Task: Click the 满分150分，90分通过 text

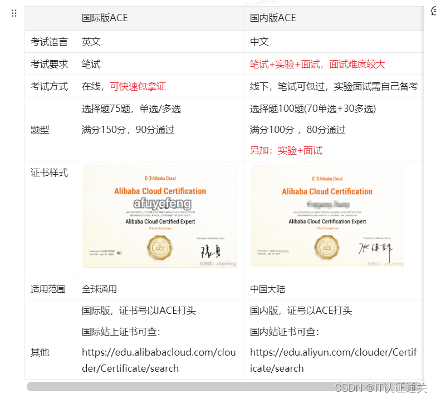Action: click(x=128, y=130)
